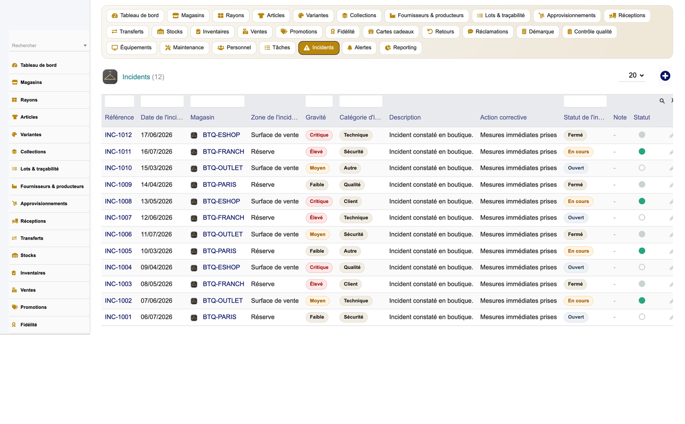Click the Référence filter input field
Screen dimensions: 685x424
119,101
